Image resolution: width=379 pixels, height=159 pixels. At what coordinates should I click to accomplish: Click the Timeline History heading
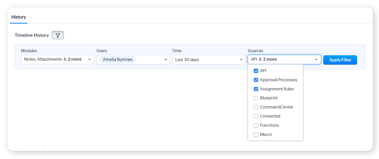[x=32, y=35]
